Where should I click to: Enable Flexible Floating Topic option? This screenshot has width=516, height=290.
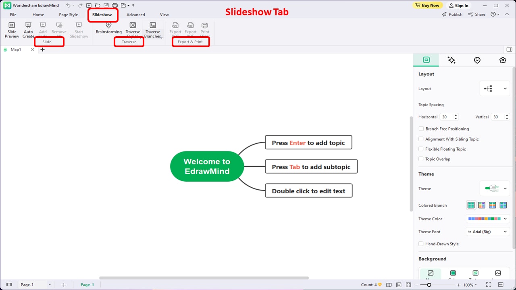tap(421, 149)
